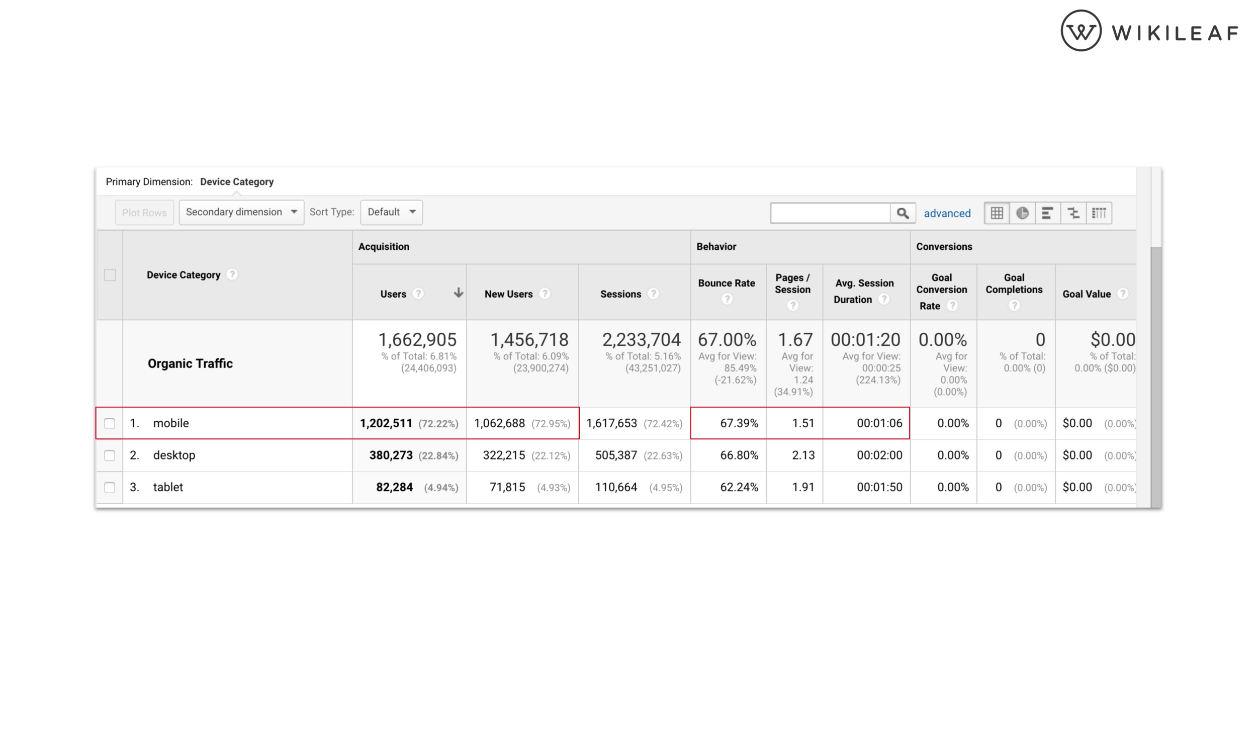This screenshot has width=1257, height=746.
Task: Sort by the Users column header
Action: tap(393, 294)
